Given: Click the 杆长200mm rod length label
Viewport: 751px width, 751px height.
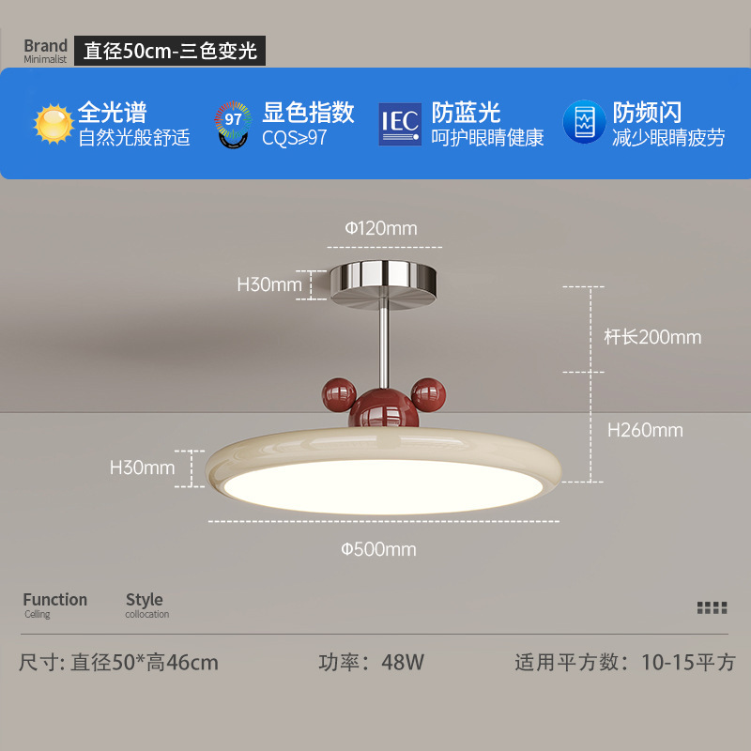Looking at the screenshot, I should pos(652,337).
